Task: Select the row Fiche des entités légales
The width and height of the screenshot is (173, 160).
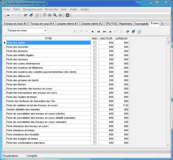Action: coord(48,55)
